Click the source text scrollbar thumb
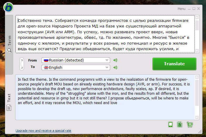Viewport: 206px width, 137px height. [197, 25]
